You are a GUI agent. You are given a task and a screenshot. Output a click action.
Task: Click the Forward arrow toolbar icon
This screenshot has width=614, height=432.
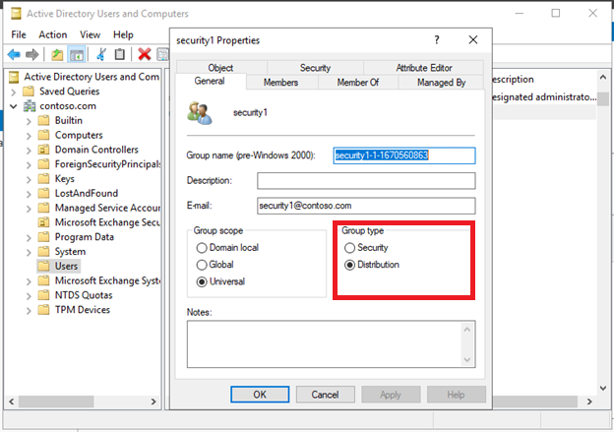coord(32,54)
